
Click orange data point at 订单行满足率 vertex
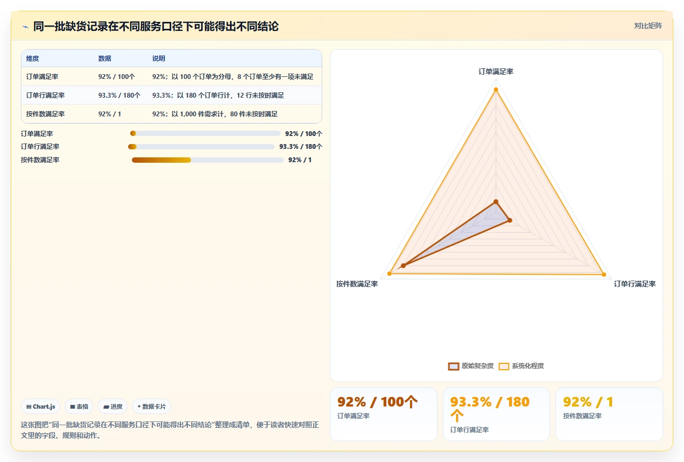604,275
